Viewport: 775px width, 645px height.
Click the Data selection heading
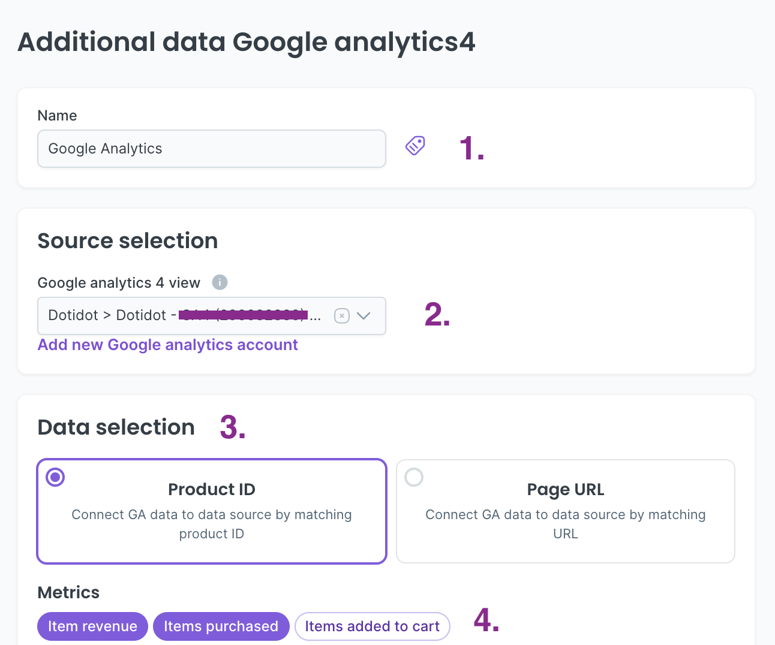(116, 427)
